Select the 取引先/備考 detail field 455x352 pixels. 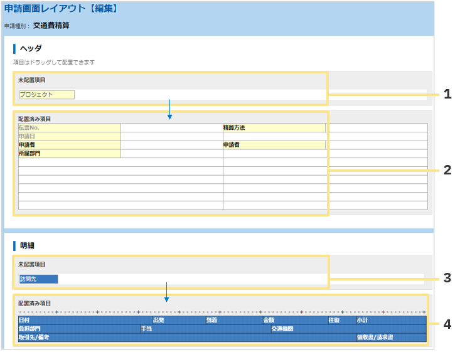point(186,338)
